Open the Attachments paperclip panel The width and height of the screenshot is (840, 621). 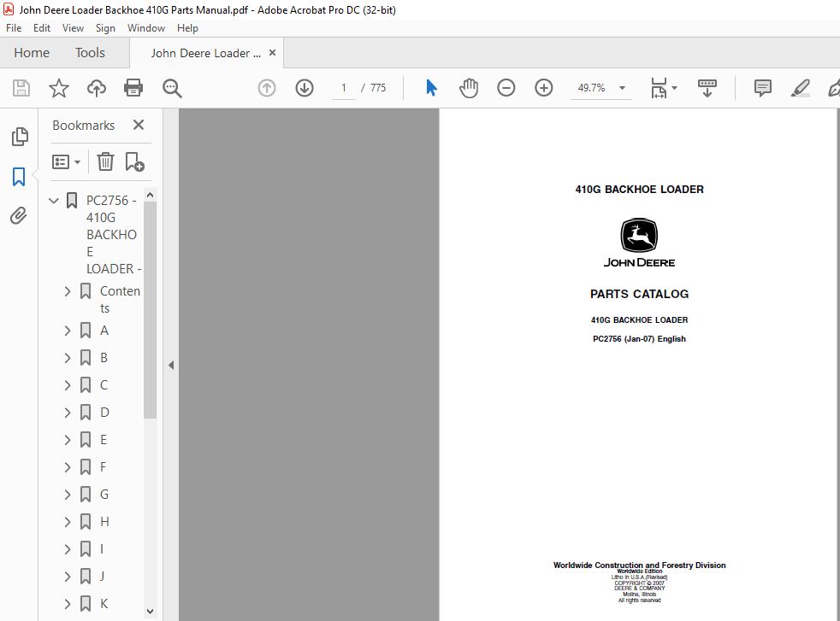[19, 215]
